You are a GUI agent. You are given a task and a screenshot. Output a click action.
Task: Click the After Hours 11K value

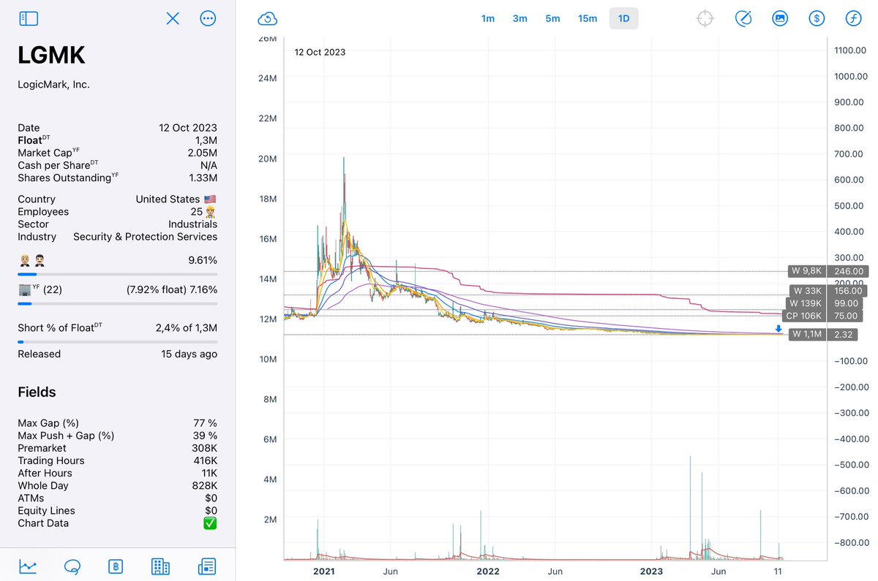209,473
